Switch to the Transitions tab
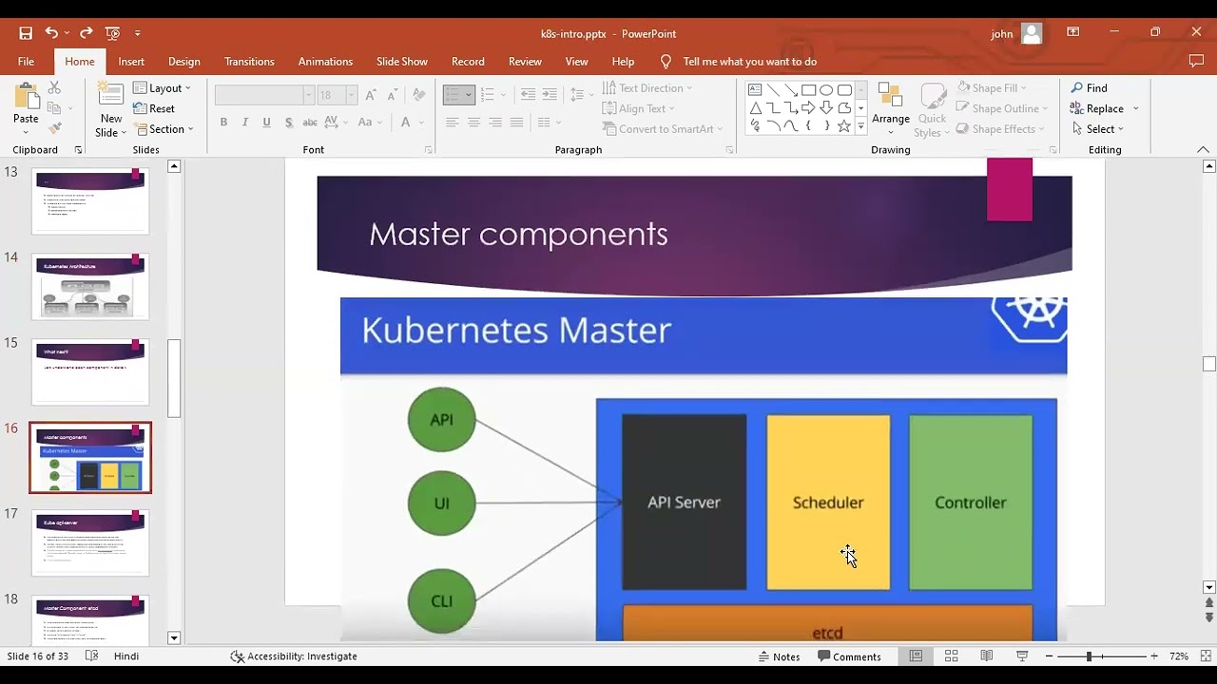 (249, 62)
